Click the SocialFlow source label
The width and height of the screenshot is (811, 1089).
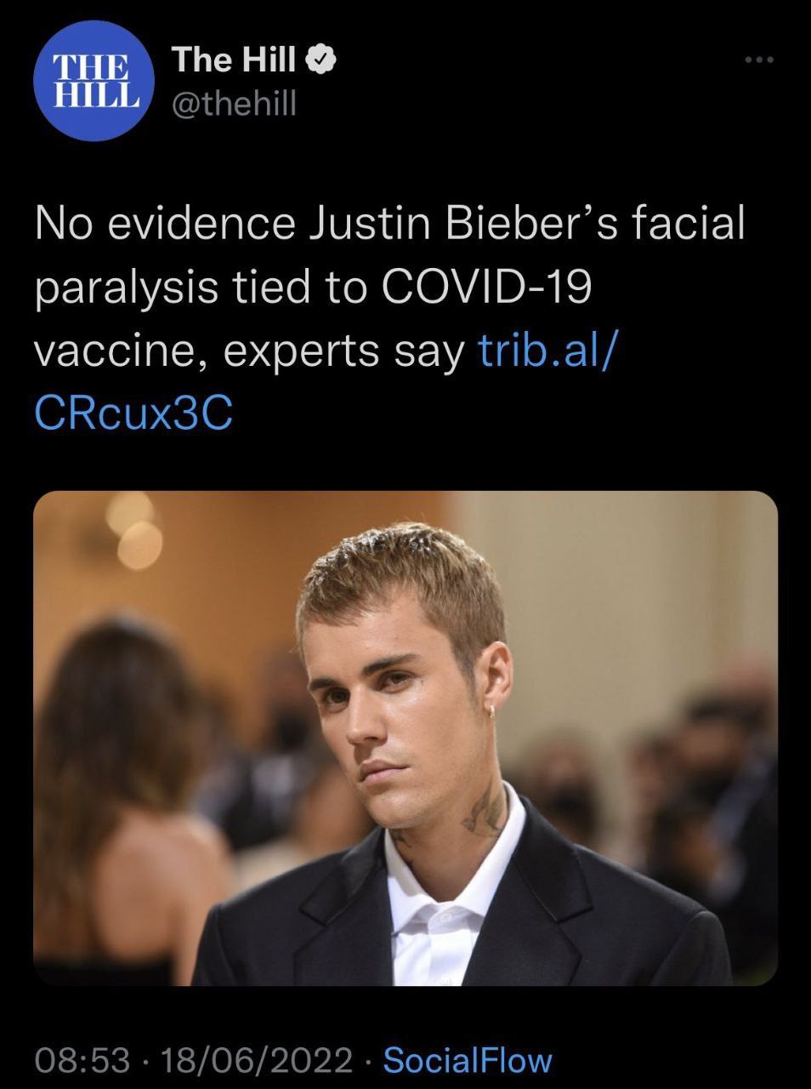(468, 1060)
